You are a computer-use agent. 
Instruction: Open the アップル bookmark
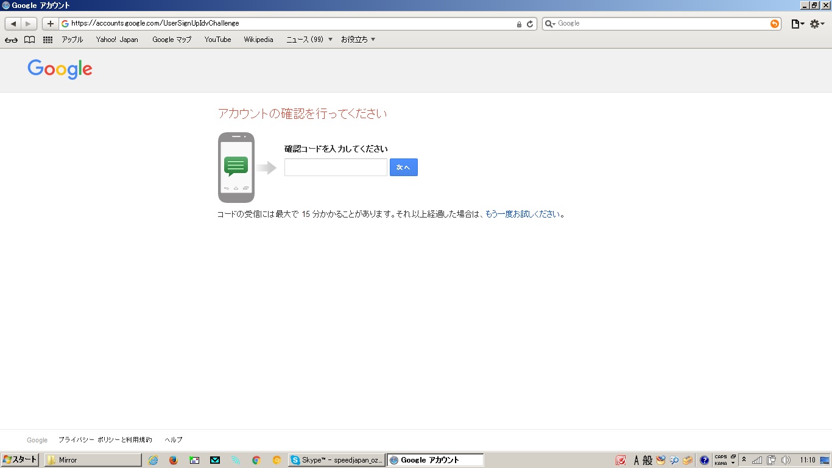(72, 40)
